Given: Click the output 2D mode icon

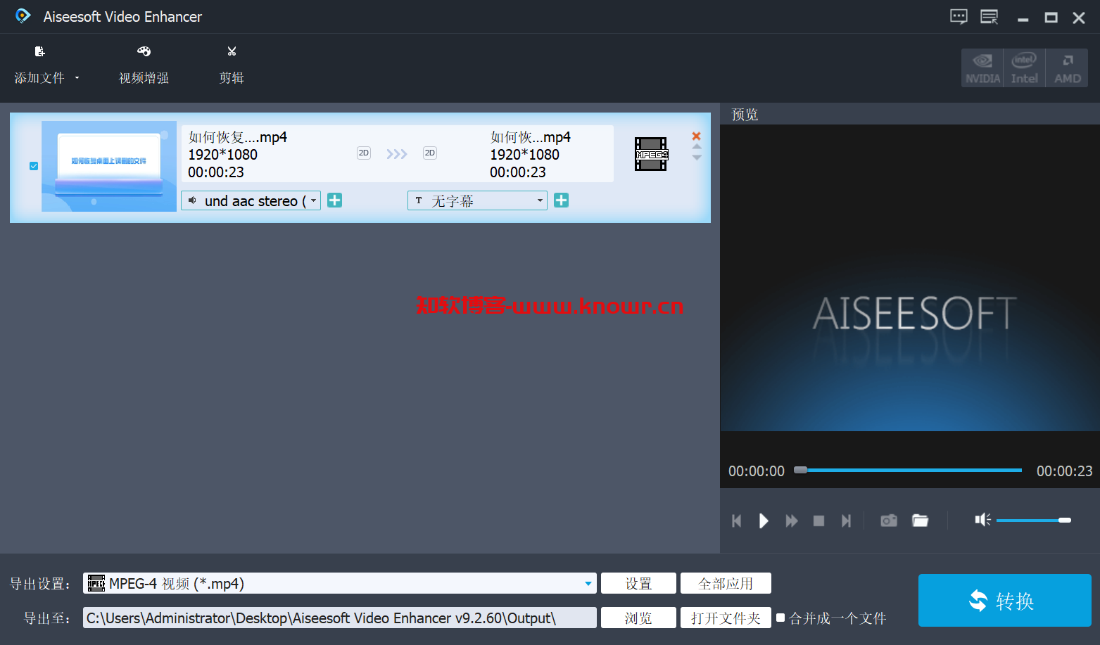Looking at the screenshot, I should (x=430, y=153).
